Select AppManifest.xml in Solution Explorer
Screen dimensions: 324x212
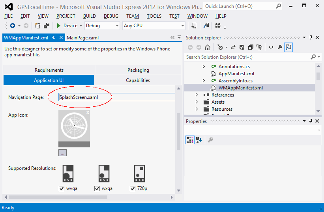coord(236,74)
